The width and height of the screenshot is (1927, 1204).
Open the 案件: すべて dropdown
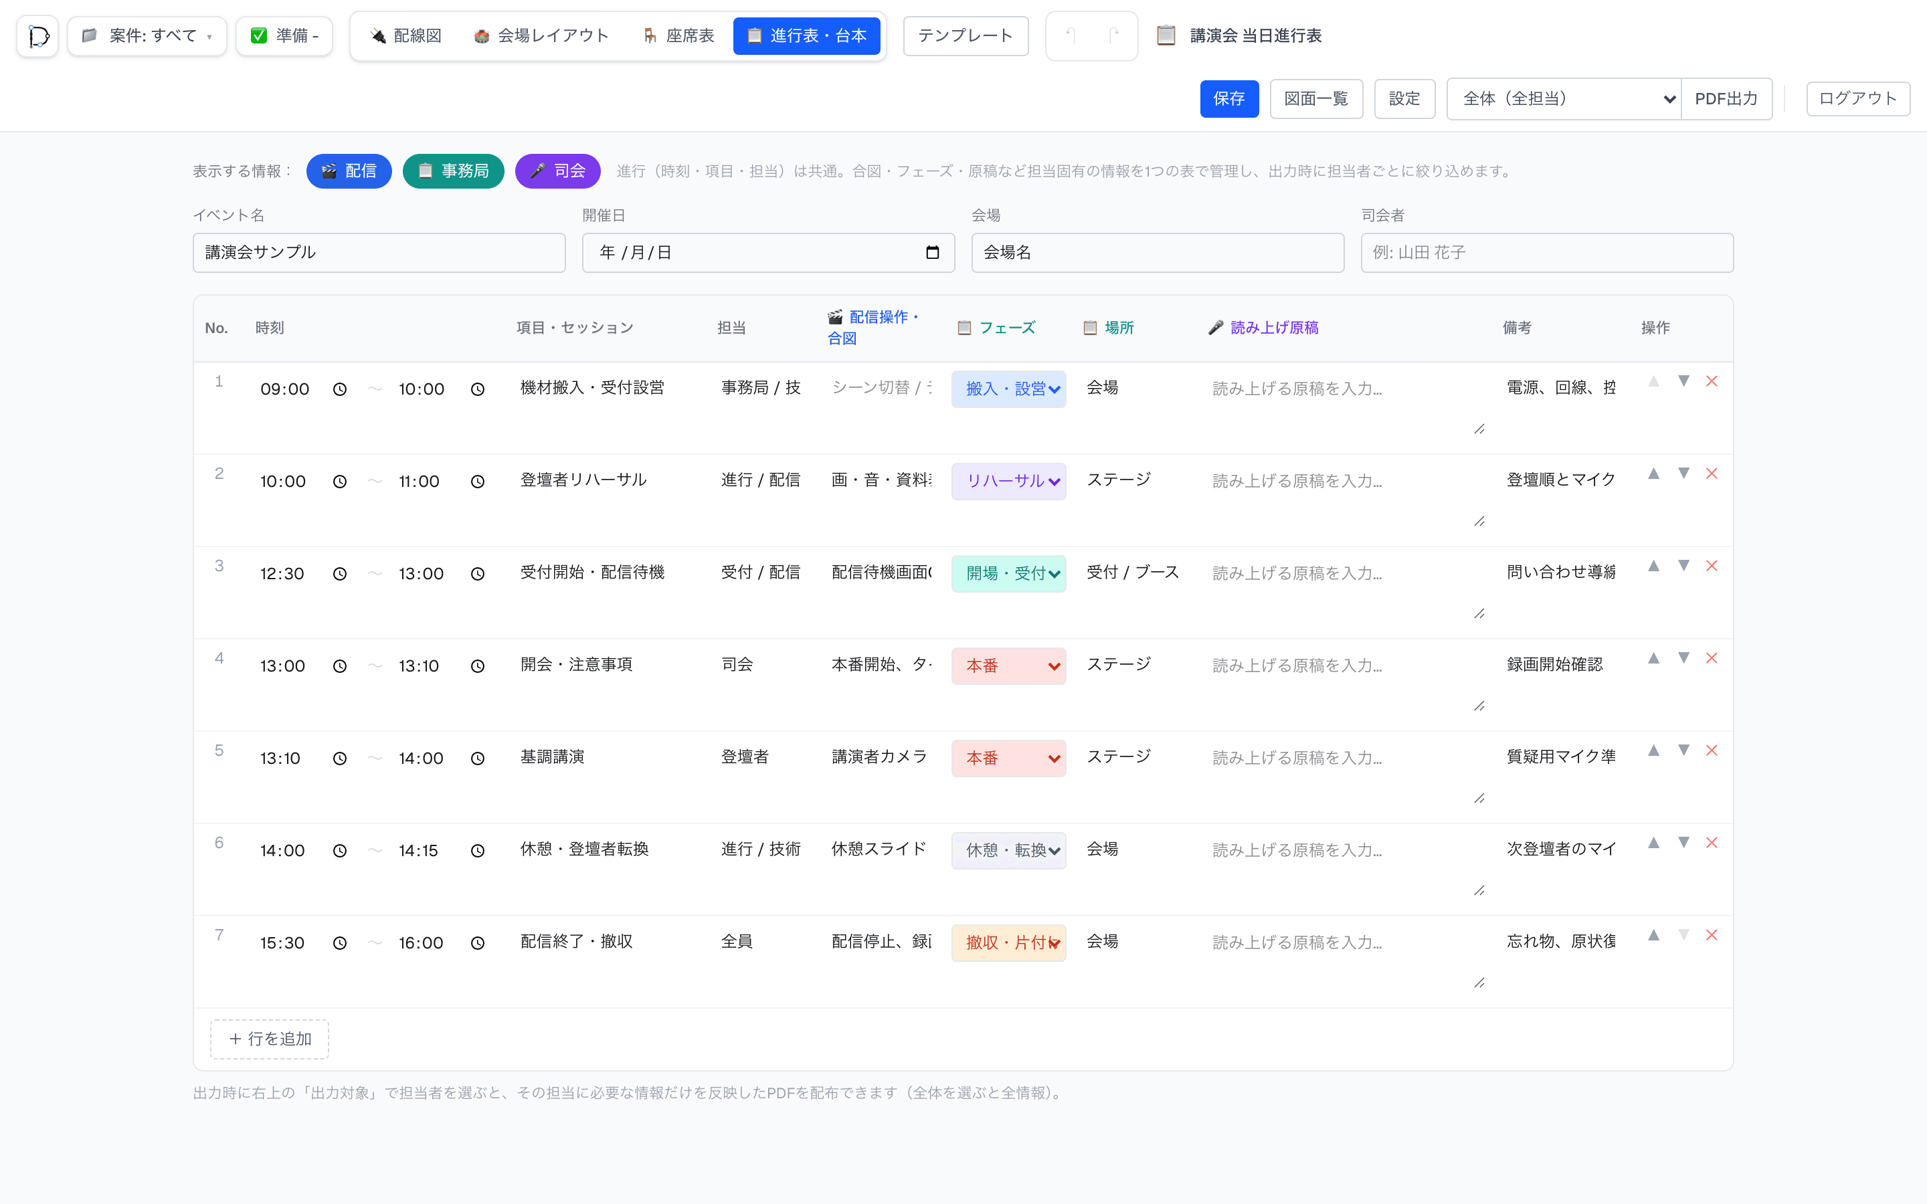(147, 36)
